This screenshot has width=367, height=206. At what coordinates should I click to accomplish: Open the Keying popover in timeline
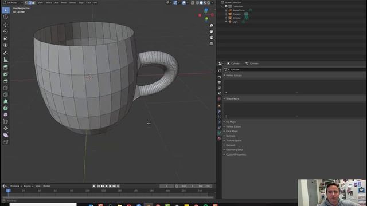pos(28,186)
